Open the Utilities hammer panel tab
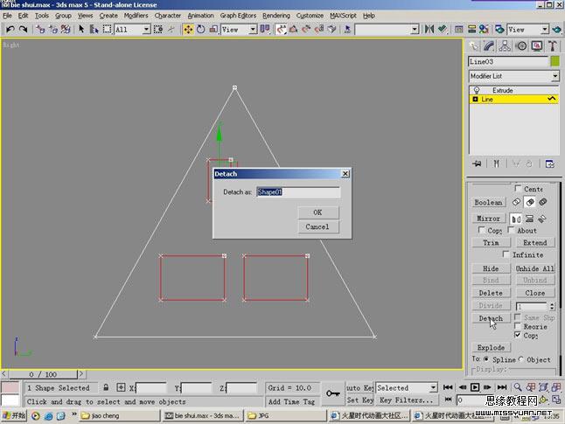The height and width of the screenshot is (424, 565). click(553, 46)
